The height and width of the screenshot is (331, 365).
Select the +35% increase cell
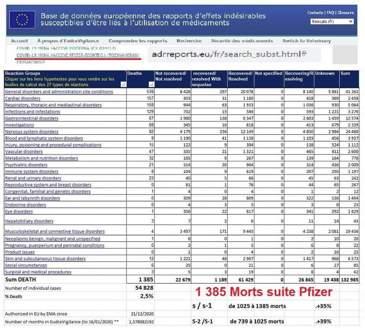click(323, 306)
